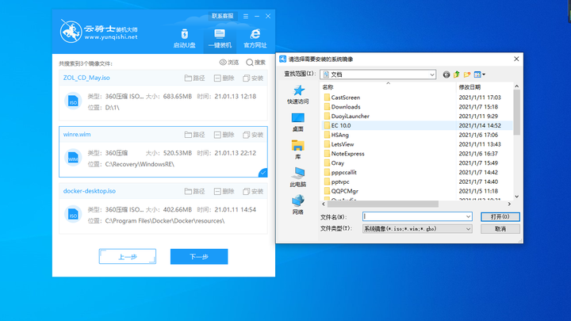
Task: Click 搜索 to search for image files
Action: click(255, 63)
